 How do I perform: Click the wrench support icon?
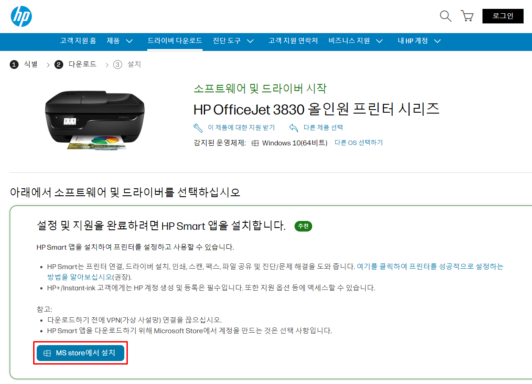tap(198, 127)
